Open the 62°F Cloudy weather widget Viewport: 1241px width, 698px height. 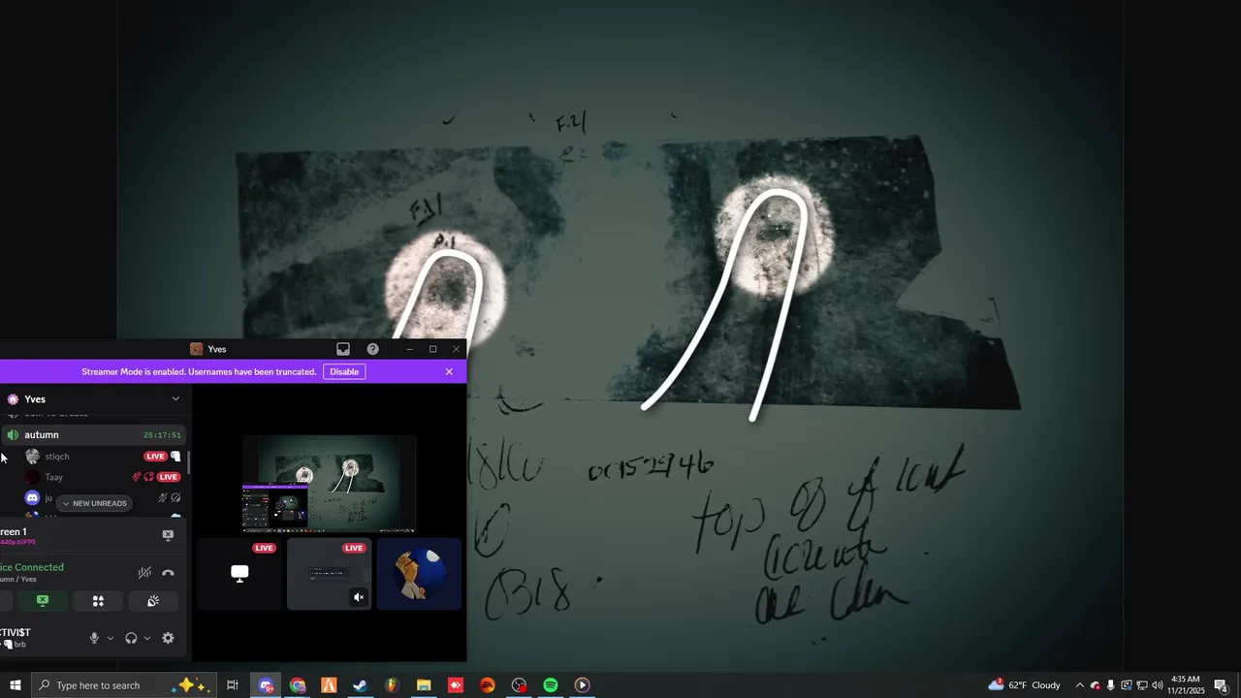1025,685
